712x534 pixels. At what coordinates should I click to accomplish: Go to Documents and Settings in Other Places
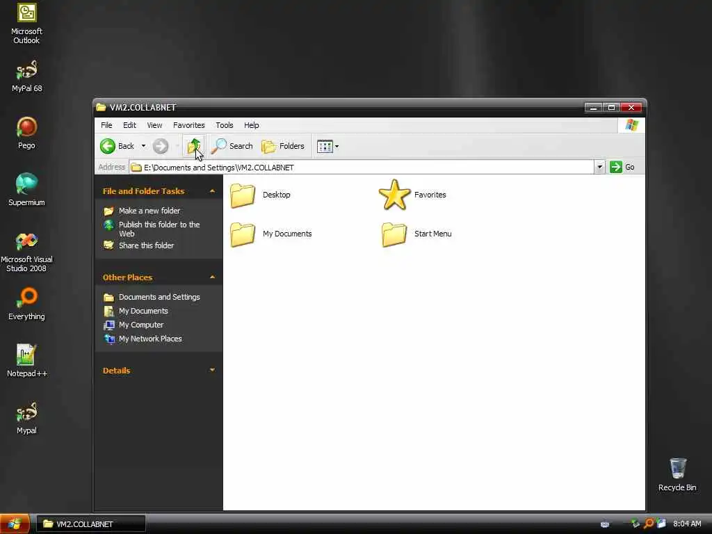159,297
